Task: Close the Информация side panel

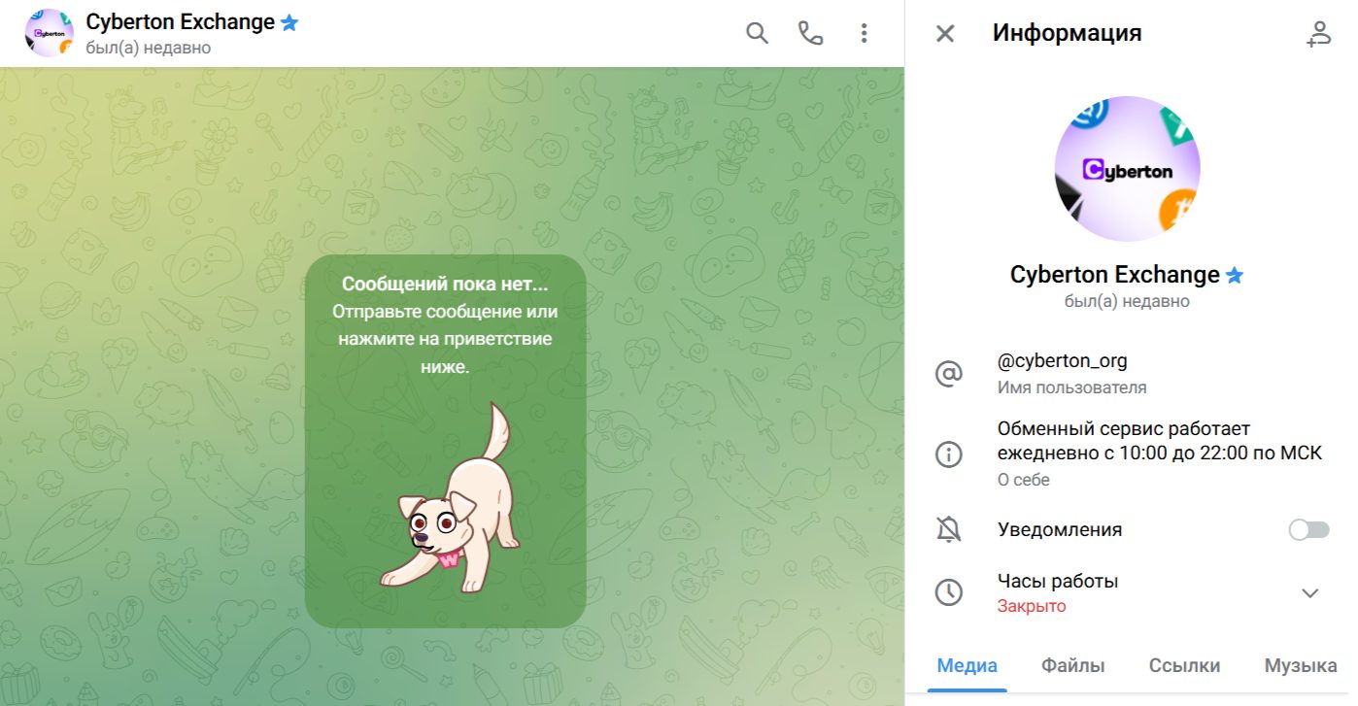Action: coord(944,34)
